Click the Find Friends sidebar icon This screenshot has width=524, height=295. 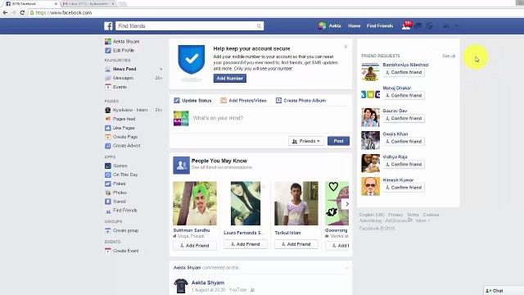point(107,211)
